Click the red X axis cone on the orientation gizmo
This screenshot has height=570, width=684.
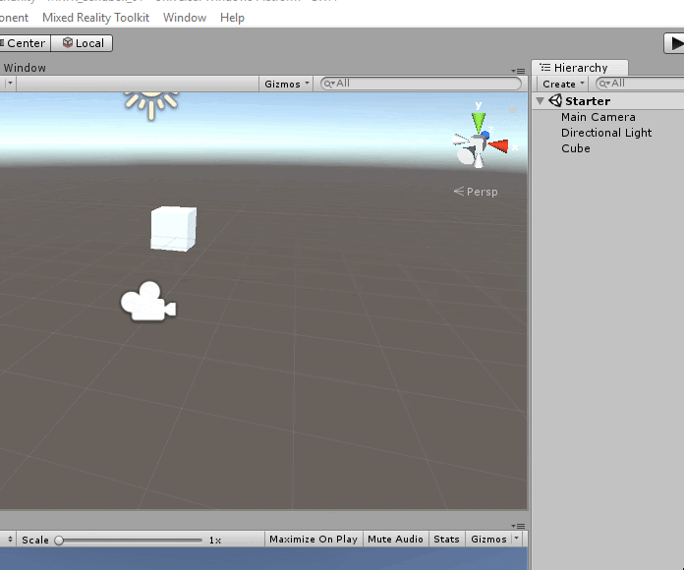tap(499, 146)
